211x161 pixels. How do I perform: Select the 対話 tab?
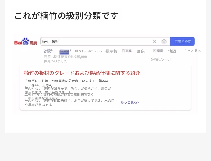(x=48, y=51)
